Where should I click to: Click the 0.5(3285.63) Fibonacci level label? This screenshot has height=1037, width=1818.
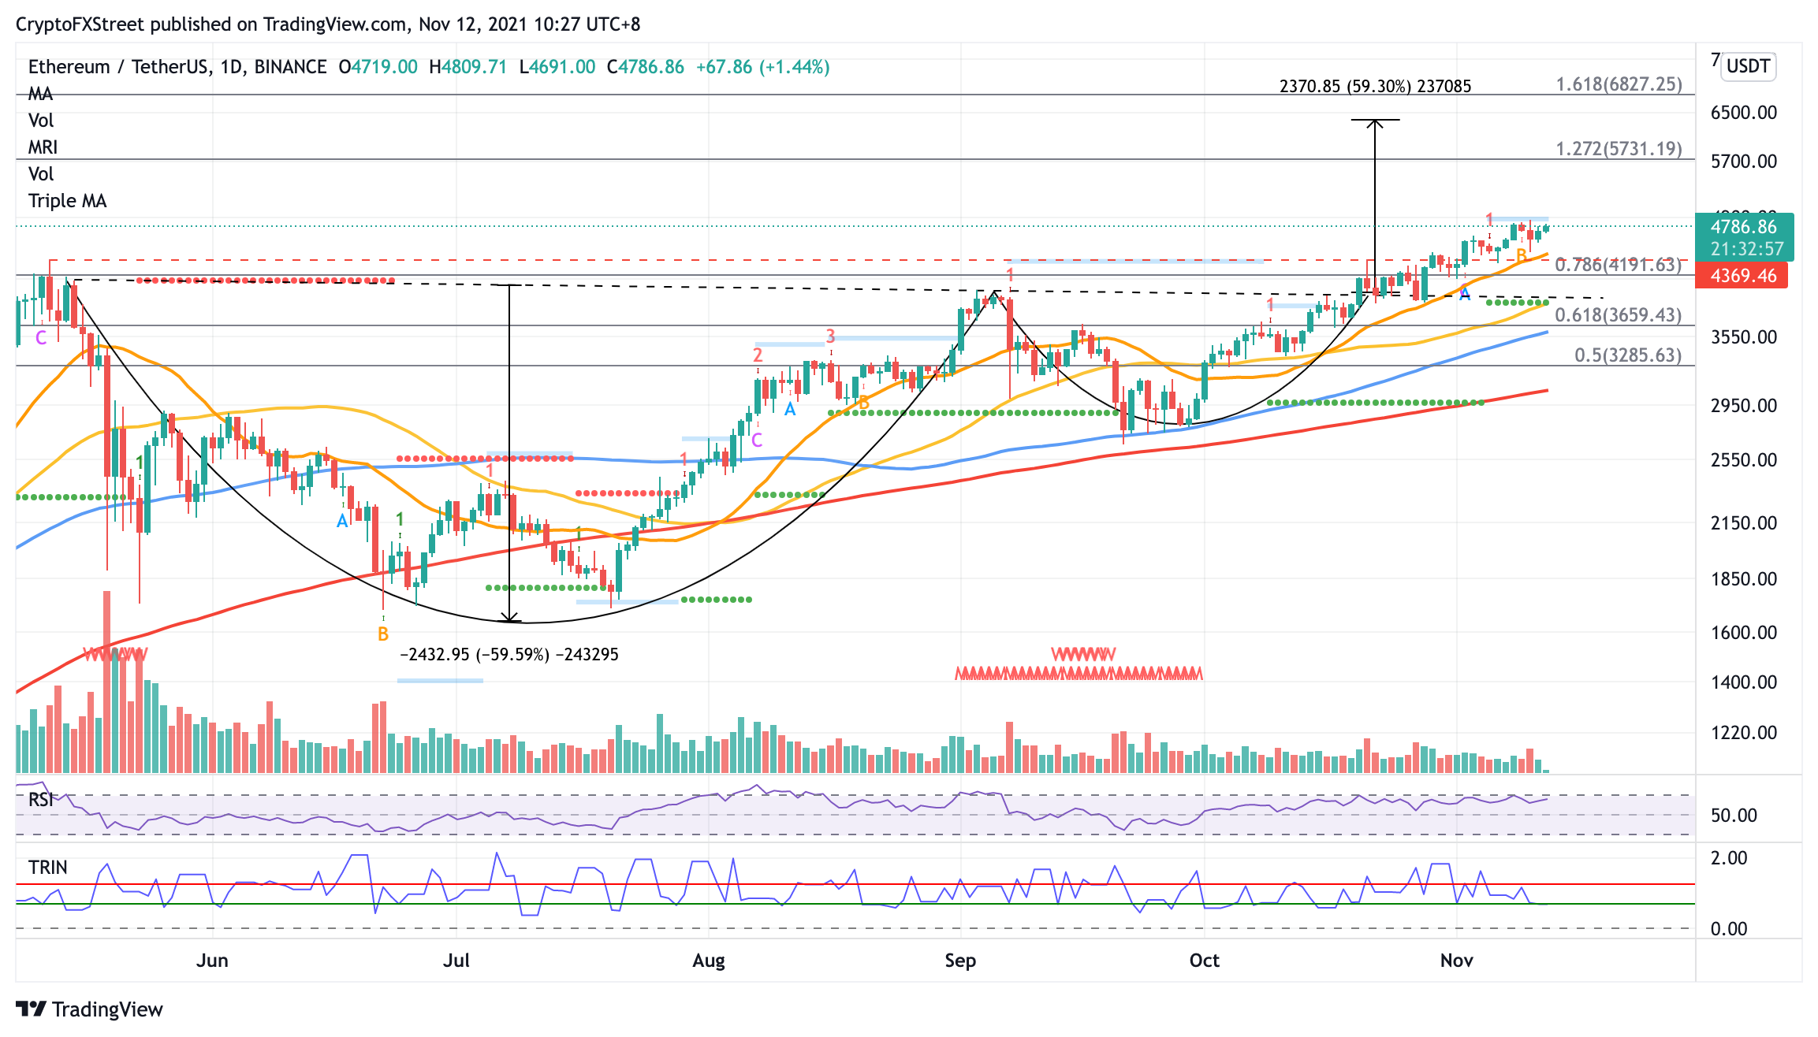pyautogui.click(x=1628, y=355)
